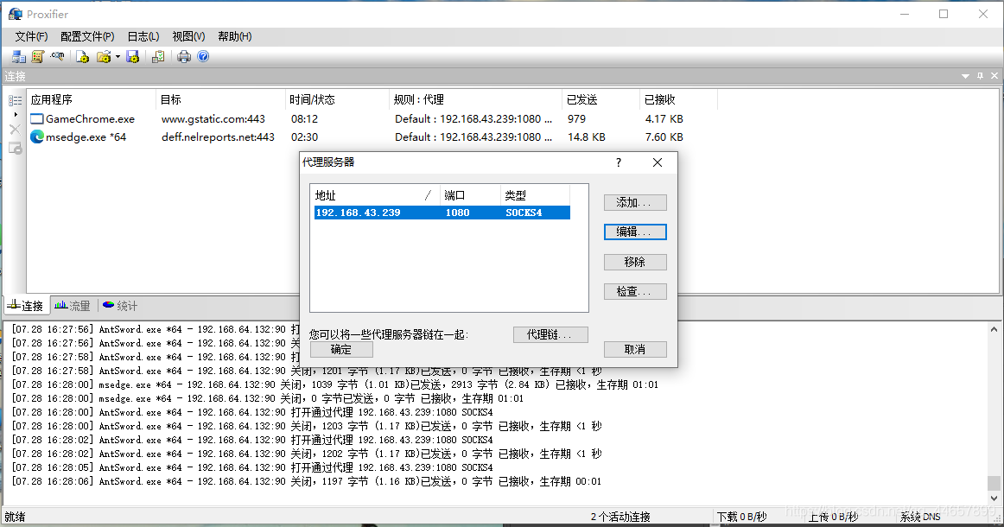This screenshot has height=527, width=1004.
Task: Click the list view icon in connections sidebar
Action: pyautogui.click(x=16, y=100)
